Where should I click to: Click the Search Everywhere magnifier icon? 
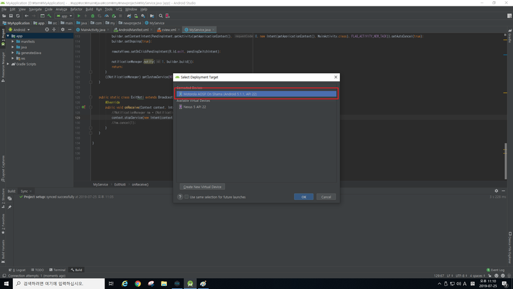[161, 15]
